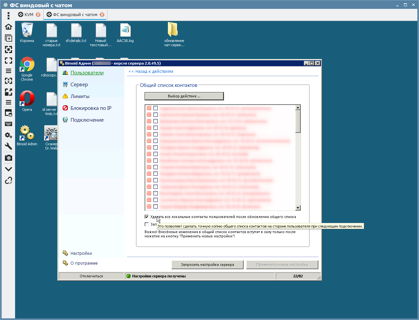This screenshot has height=320, width=419.
Task: Click the Bimoid Admin desktop shortcut
Action: click(27, 134)
